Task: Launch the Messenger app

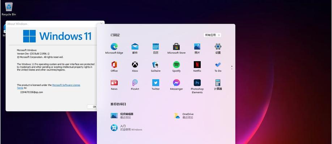Action: [176, 85]
